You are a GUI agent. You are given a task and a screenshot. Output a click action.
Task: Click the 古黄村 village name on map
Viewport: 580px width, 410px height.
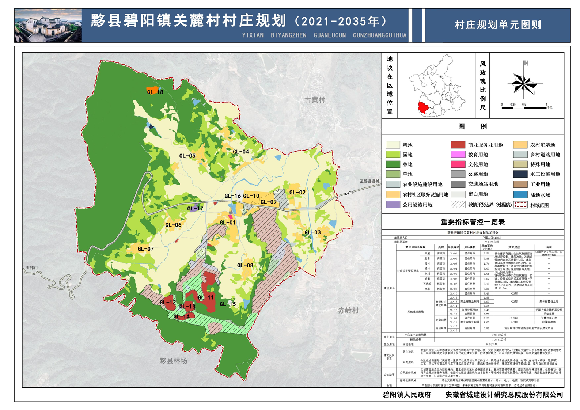coord(315,100)
